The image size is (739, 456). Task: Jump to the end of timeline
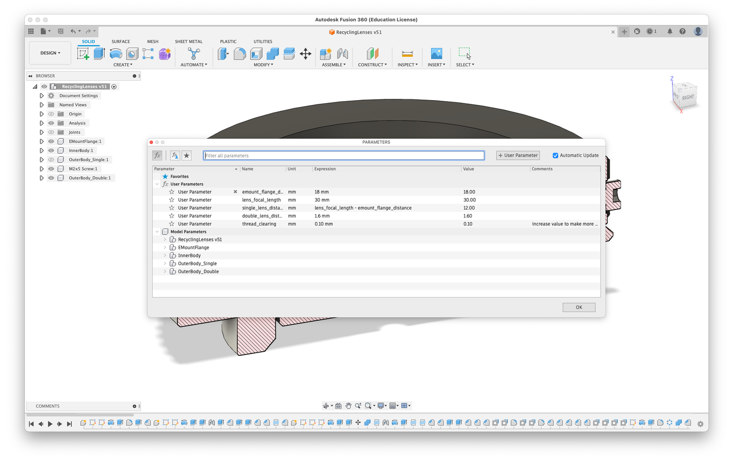69,424
